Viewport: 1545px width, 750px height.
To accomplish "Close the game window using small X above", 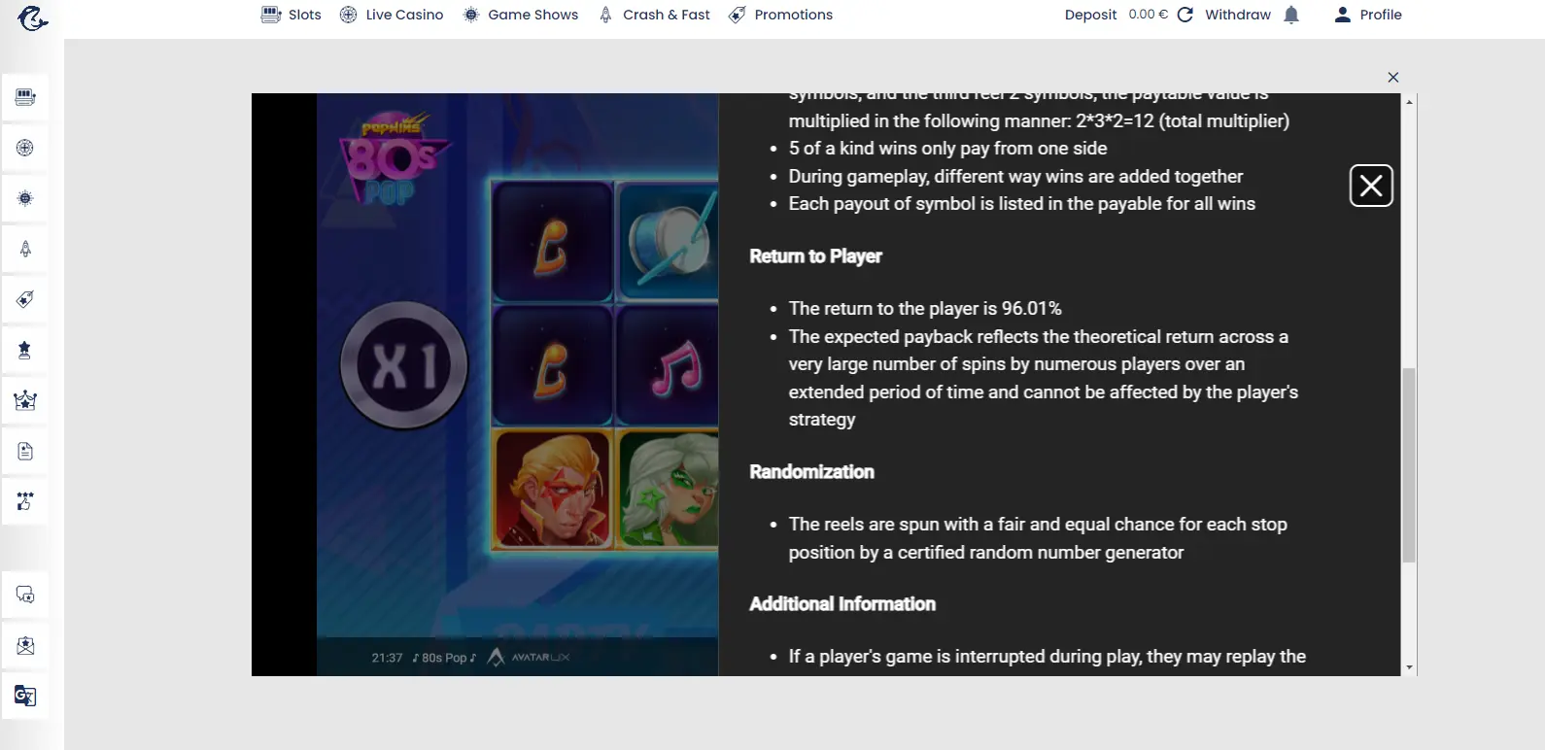I will point(1393,78).
